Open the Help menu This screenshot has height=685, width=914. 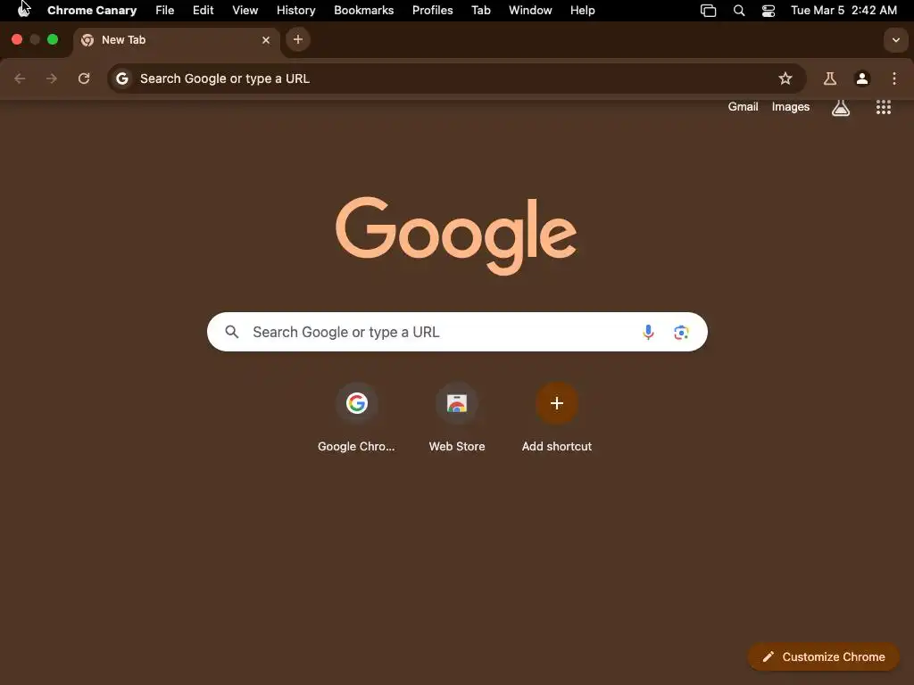582,10
